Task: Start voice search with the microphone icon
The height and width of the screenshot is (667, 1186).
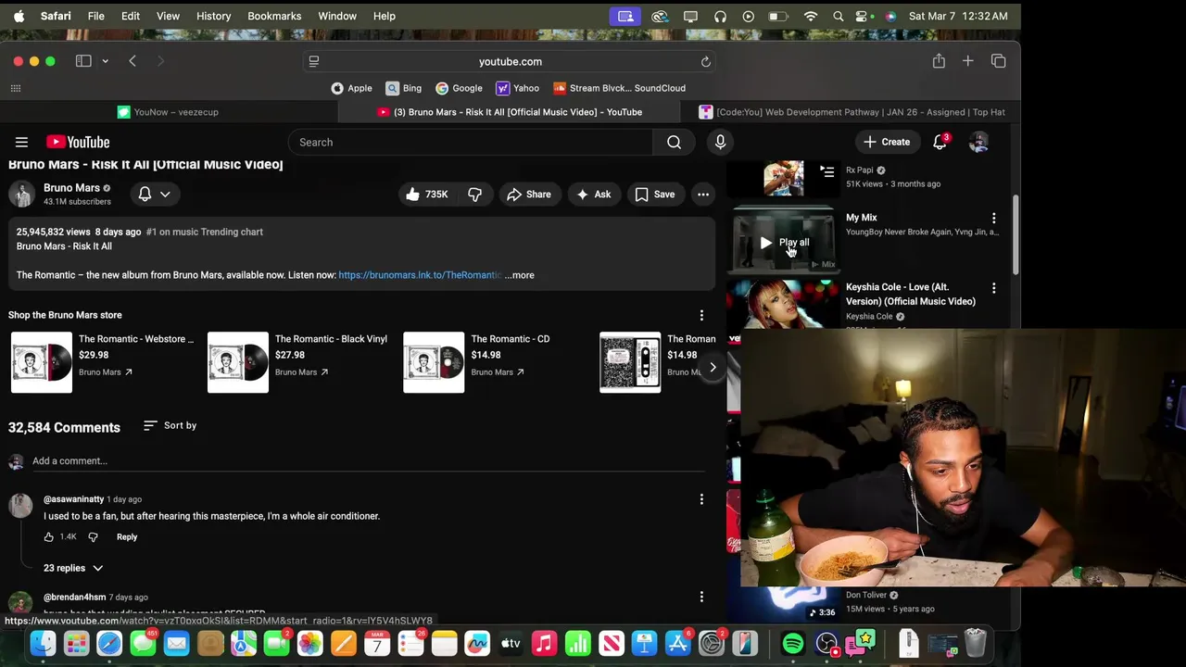Action: pos(720,142)
